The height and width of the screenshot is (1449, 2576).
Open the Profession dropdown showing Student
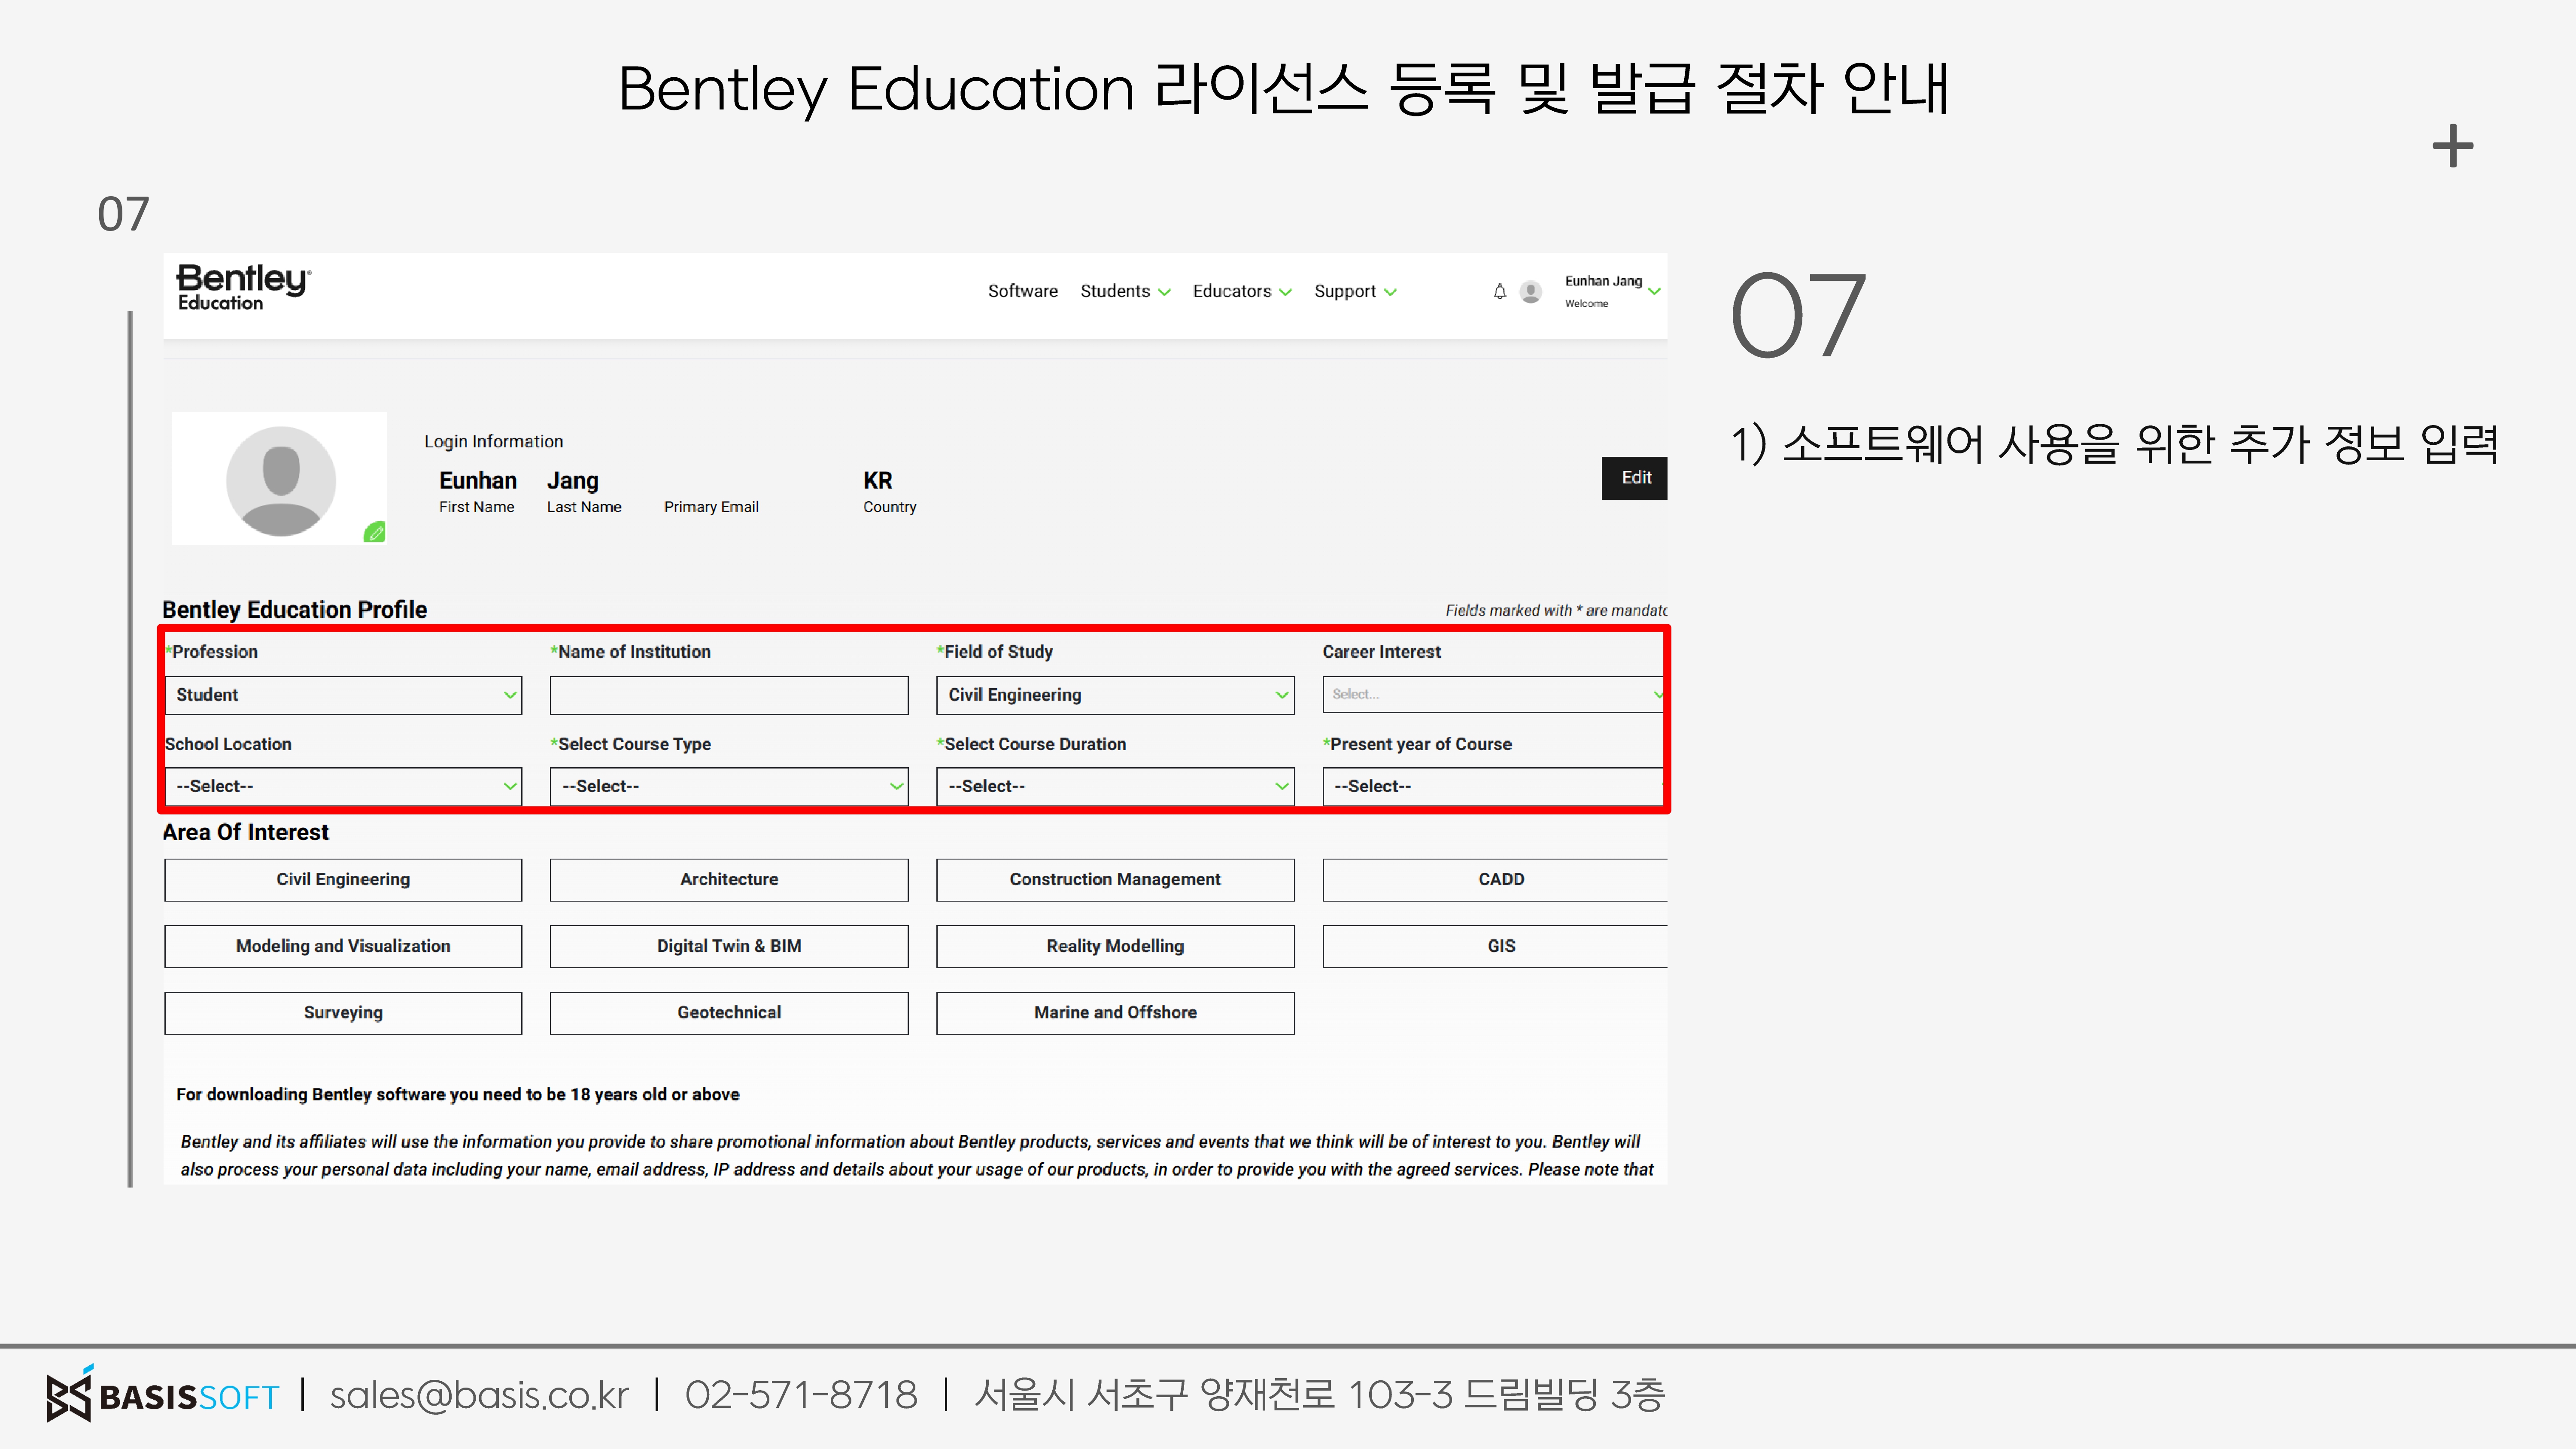(343, 695)
